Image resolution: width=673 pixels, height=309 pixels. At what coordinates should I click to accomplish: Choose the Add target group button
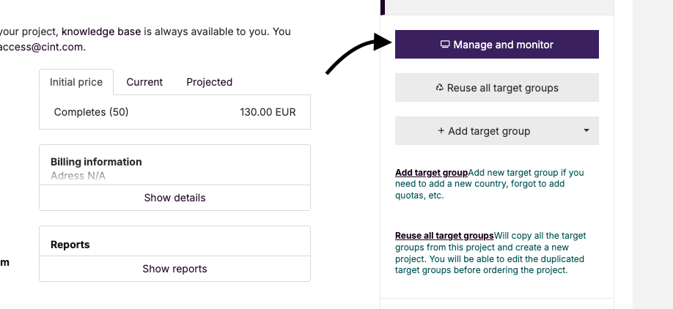[x=484, y=131]
